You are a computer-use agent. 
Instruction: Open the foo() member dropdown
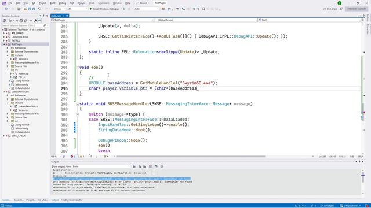[x=310, y=20]
